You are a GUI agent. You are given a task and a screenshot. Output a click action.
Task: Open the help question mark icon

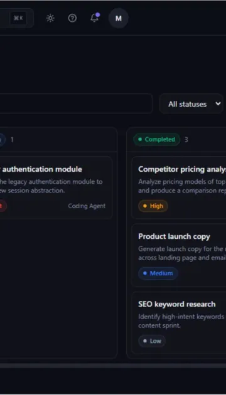(x=72, y=18)
